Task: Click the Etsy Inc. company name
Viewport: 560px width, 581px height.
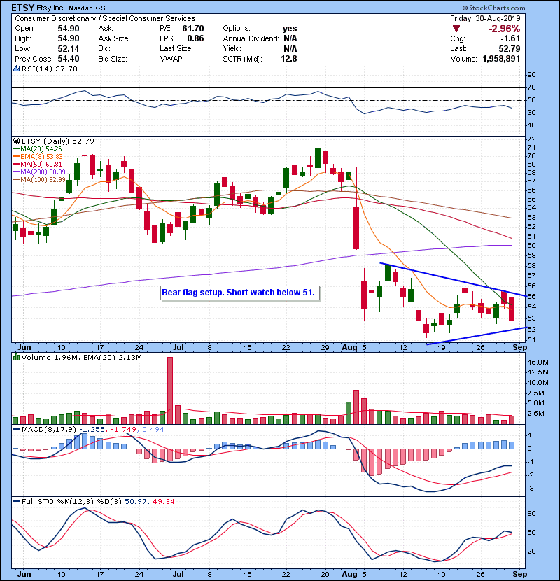Action: click(x=50, y=8)
